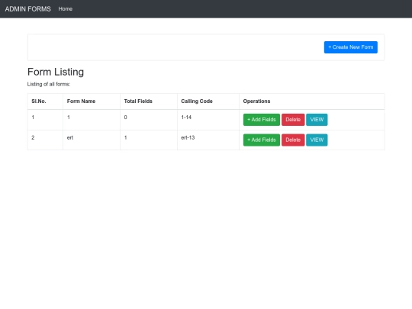This screenshot has width=412, height=309.
Task: Delete the form with code 1-14
Action: tap(293, 120)
